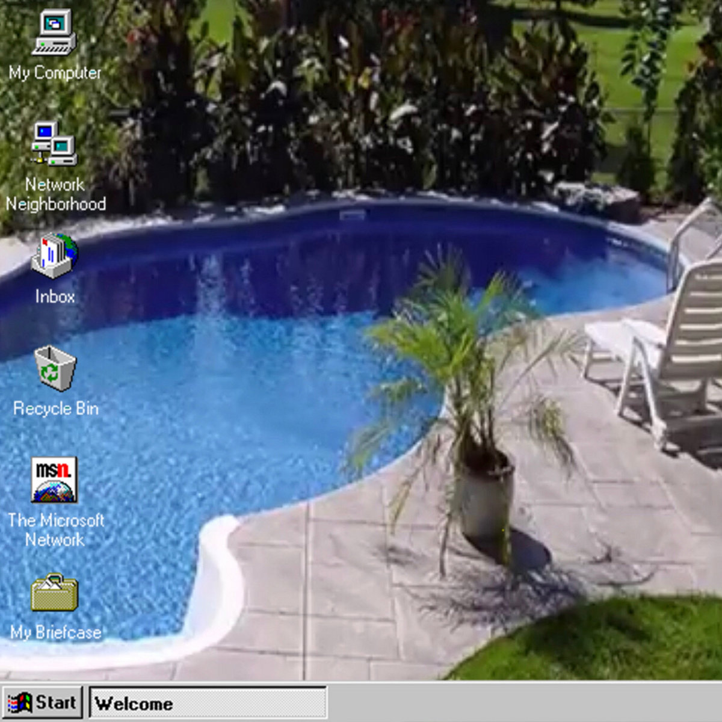Click the empty taskbar area right of Welcome
Viewport: 722px width, 722px height.
523,703
